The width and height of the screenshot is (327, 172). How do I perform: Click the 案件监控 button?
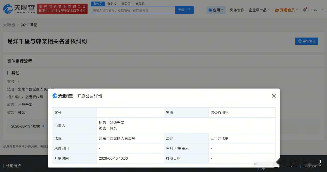(x=307, y=41)
